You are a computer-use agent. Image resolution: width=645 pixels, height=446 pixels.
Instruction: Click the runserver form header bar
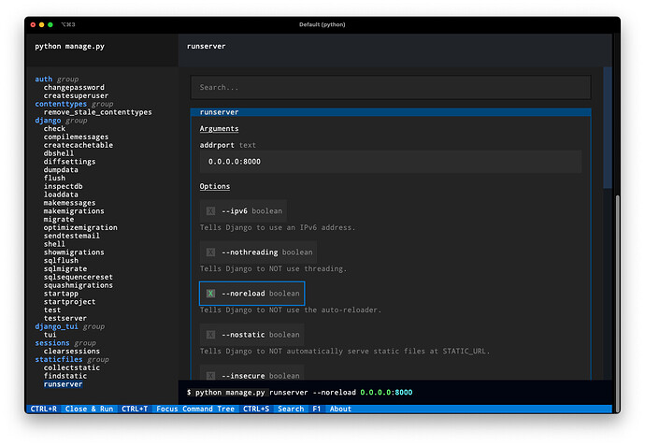[391, 112]
